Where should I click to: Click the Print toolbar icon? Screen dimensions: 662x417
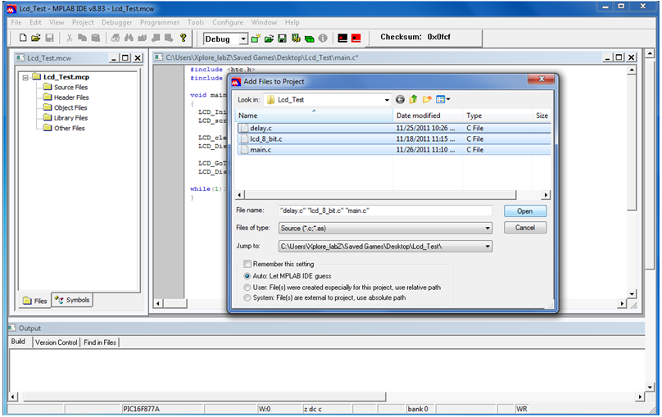coord(116,38)
